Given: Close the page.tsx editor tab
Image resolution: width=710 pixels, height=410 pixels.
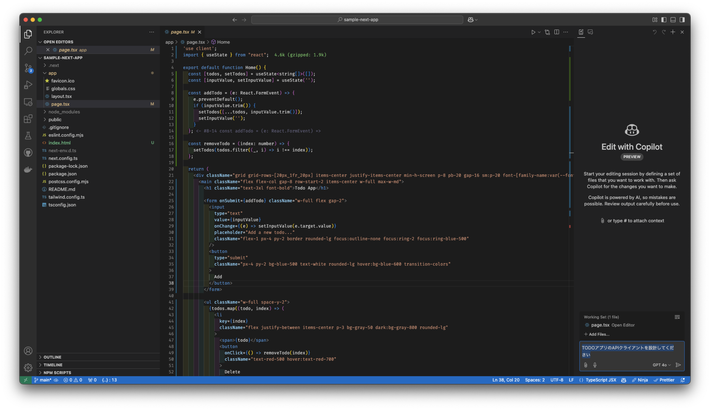Looking at the screenshot, I should point(200,32).
